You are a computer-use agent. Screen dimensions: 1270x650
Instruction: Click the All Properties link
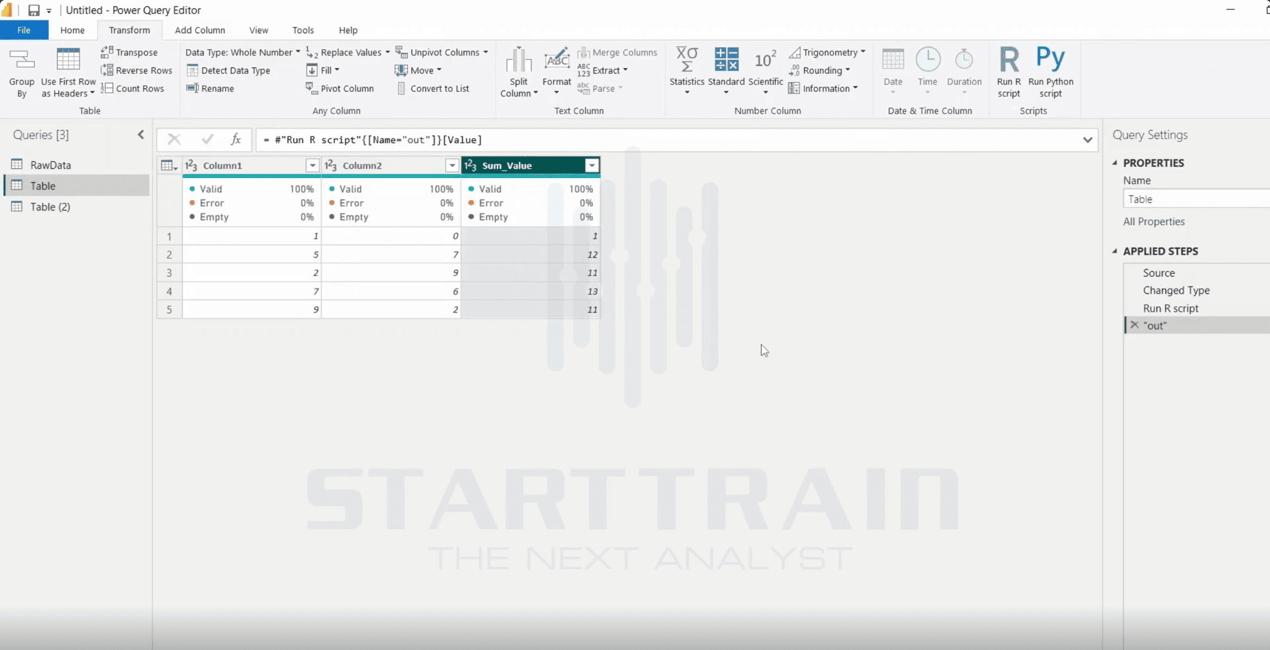(x=1154, y=222)
